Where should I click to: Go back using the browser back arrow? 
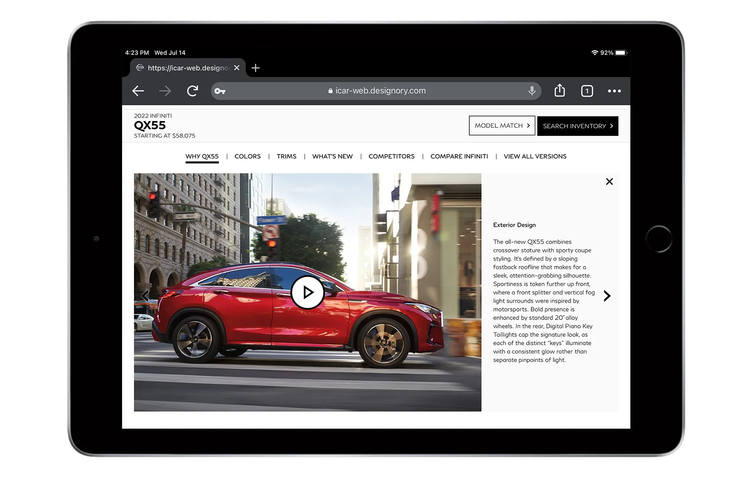(x=138, y=91)
